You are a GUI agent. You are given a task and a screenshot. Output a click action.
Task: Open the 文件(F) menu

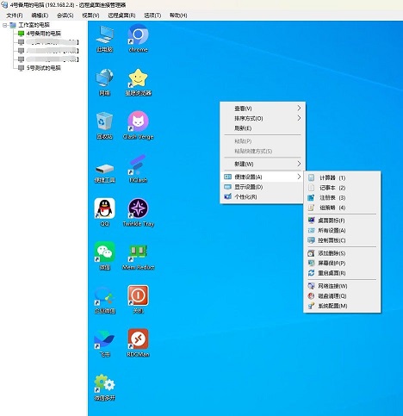[15, 16]
